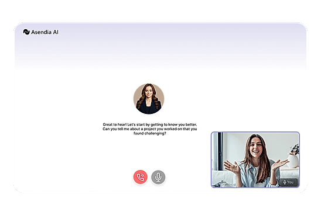Click the phone handset glyph in the red circle
The height and width of the screenshot is (215, 321).
coord(141,177)
